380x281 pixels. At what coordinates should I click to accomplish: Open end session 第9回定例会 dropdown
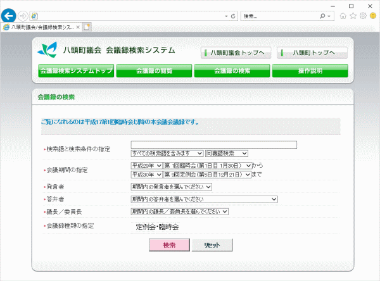tap(207, 175)
